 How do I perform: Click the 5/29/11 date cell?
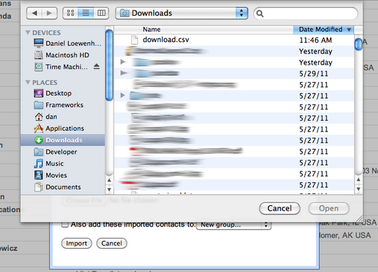[313, 74]
